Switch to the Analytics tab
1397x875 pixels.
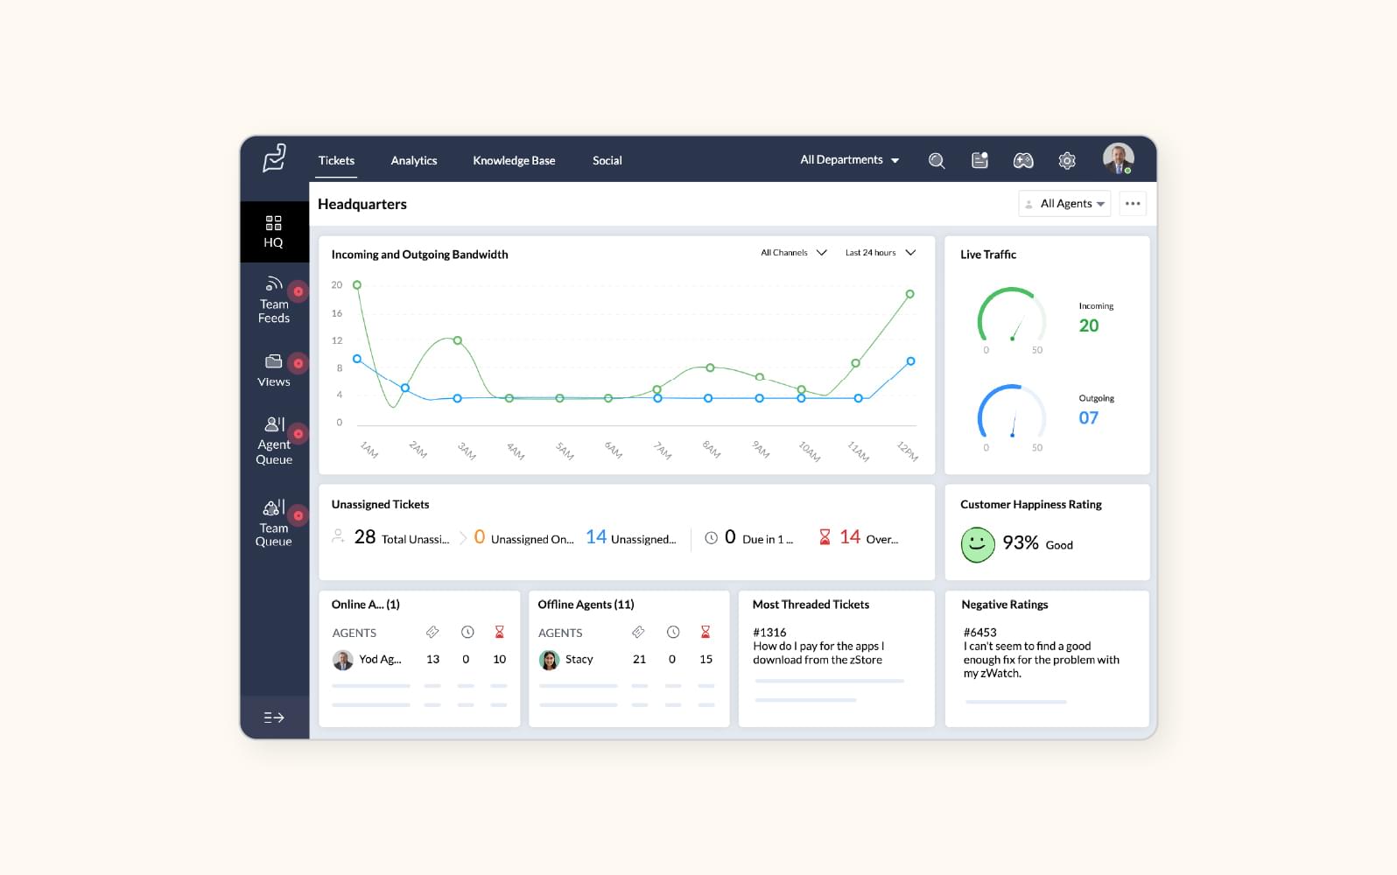[x=414, y=161]
